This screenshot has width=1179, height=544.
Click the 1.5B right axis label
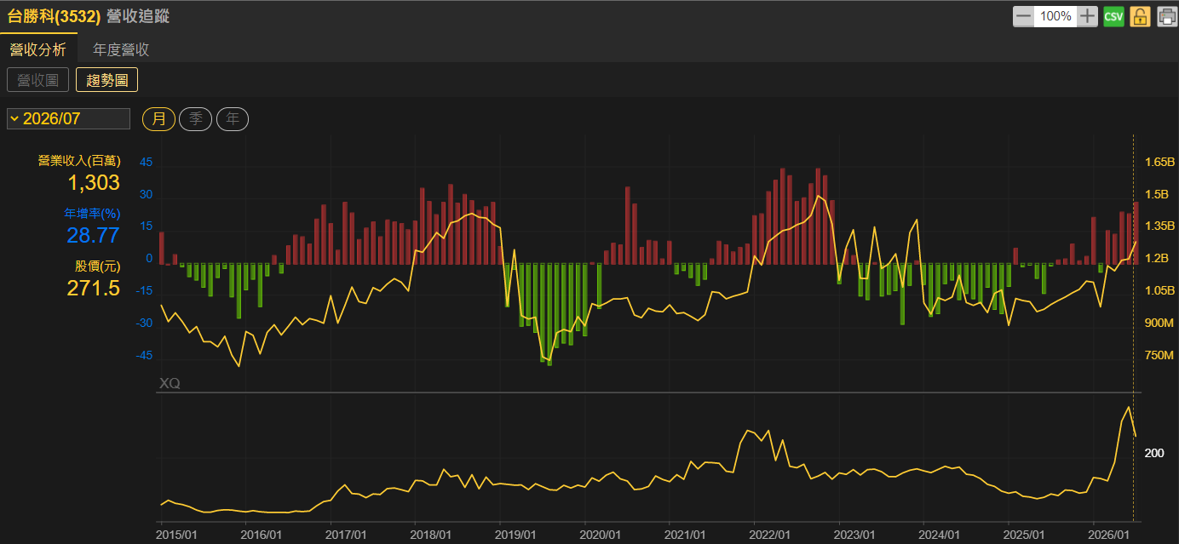pyautogui.click(x=1157, y=194)
